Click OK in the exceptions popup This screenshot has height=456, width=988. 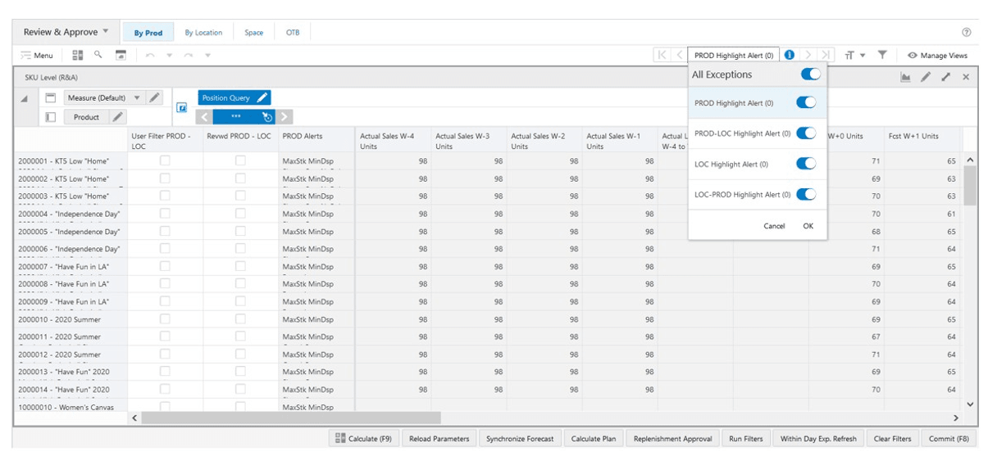point(808,226)
